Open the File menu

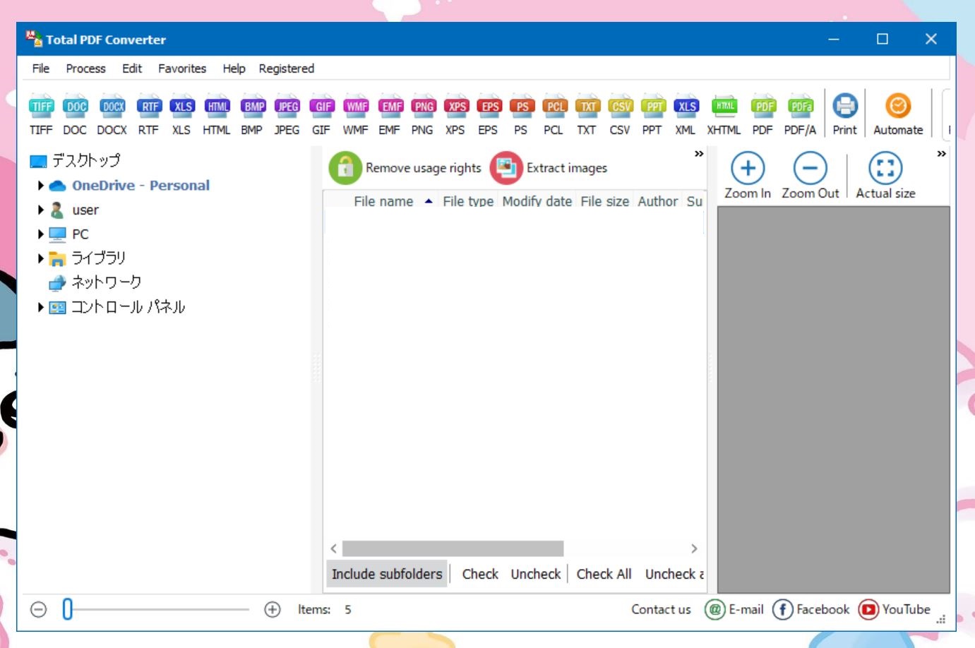coord(41,68)
